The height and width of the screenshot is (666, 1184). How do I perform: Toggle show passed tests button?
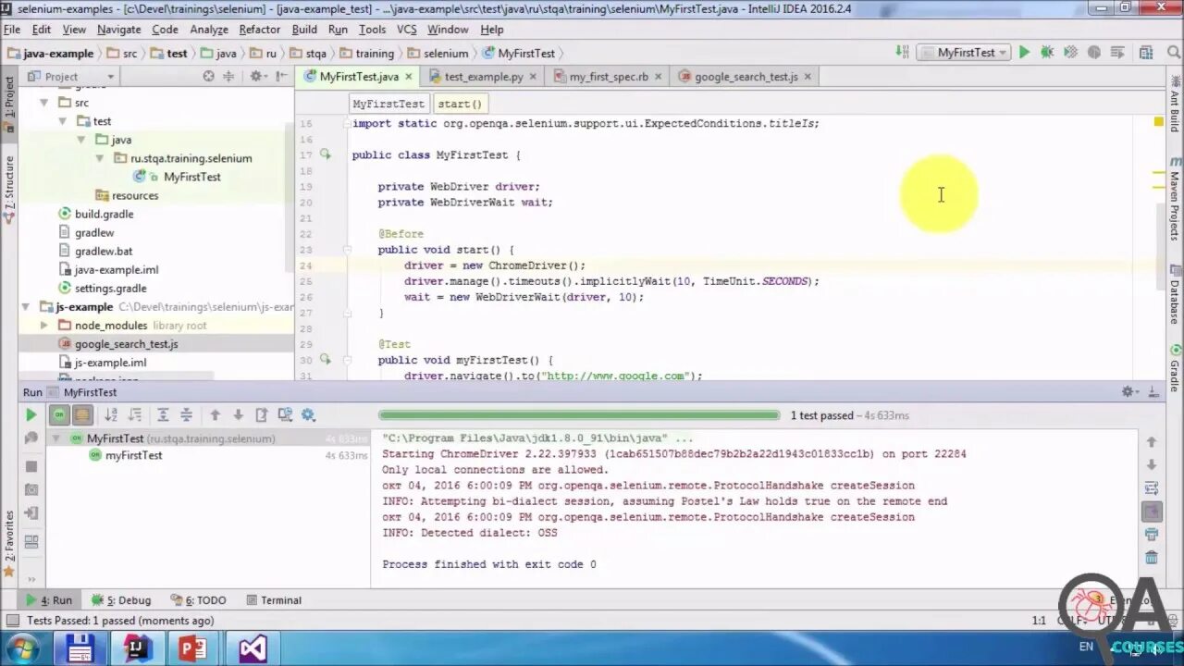tap(59, 415)
